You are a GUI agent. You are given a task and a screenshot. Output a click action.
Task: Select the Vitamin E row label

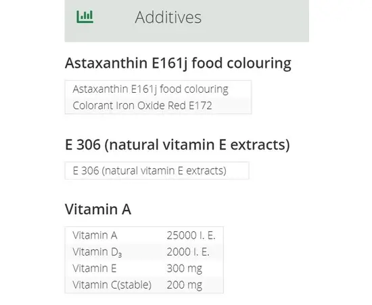95,268
